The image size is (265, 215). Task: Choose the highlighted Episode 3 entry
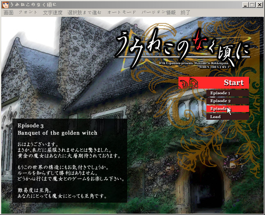[228, 109]
